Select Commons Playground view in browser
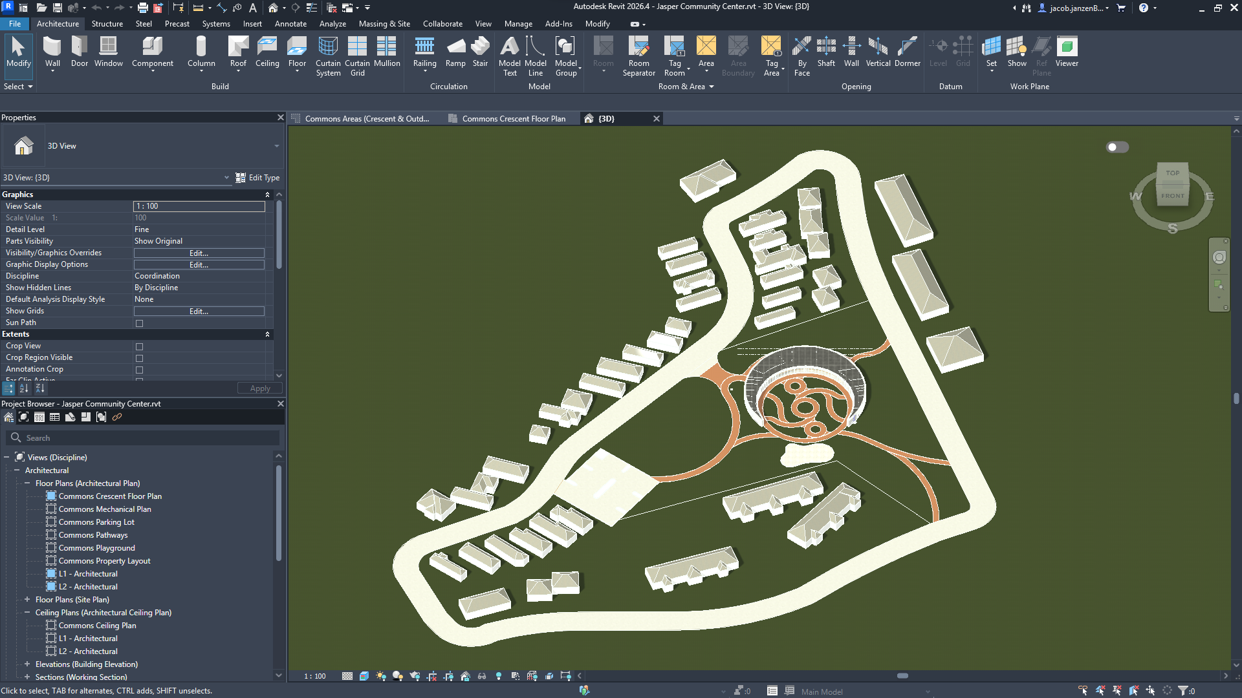Screen dimensions: 1242x698 click(96, 548)
